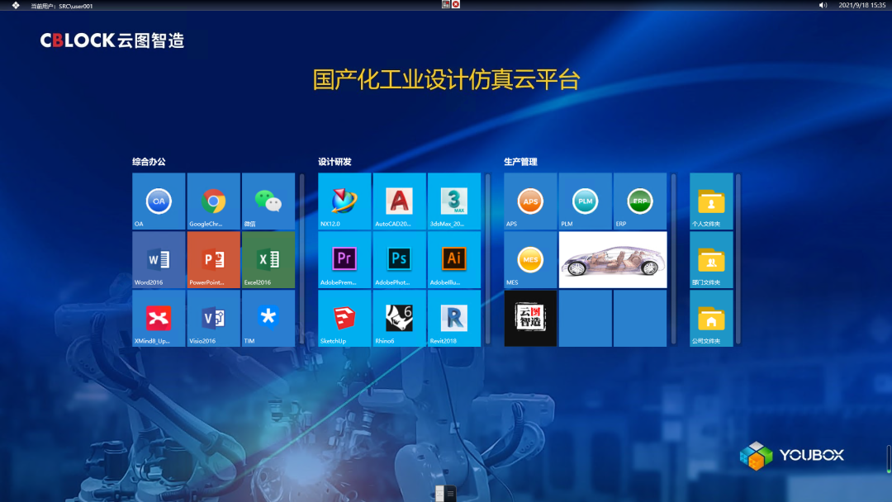Screen dimensions: 892x502
Task: Launch Word2016 tile
Action: point(159,260)
